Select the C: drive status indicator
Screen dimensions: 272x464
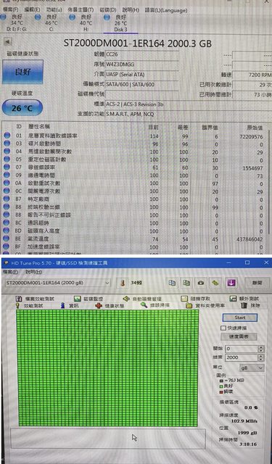tap(48, 22)
